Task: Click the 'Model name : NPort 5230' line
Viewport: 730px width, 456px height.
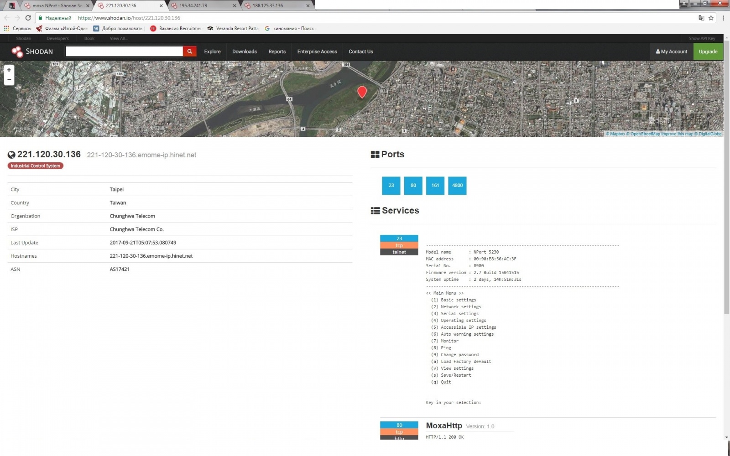Action: pos(462,252)
